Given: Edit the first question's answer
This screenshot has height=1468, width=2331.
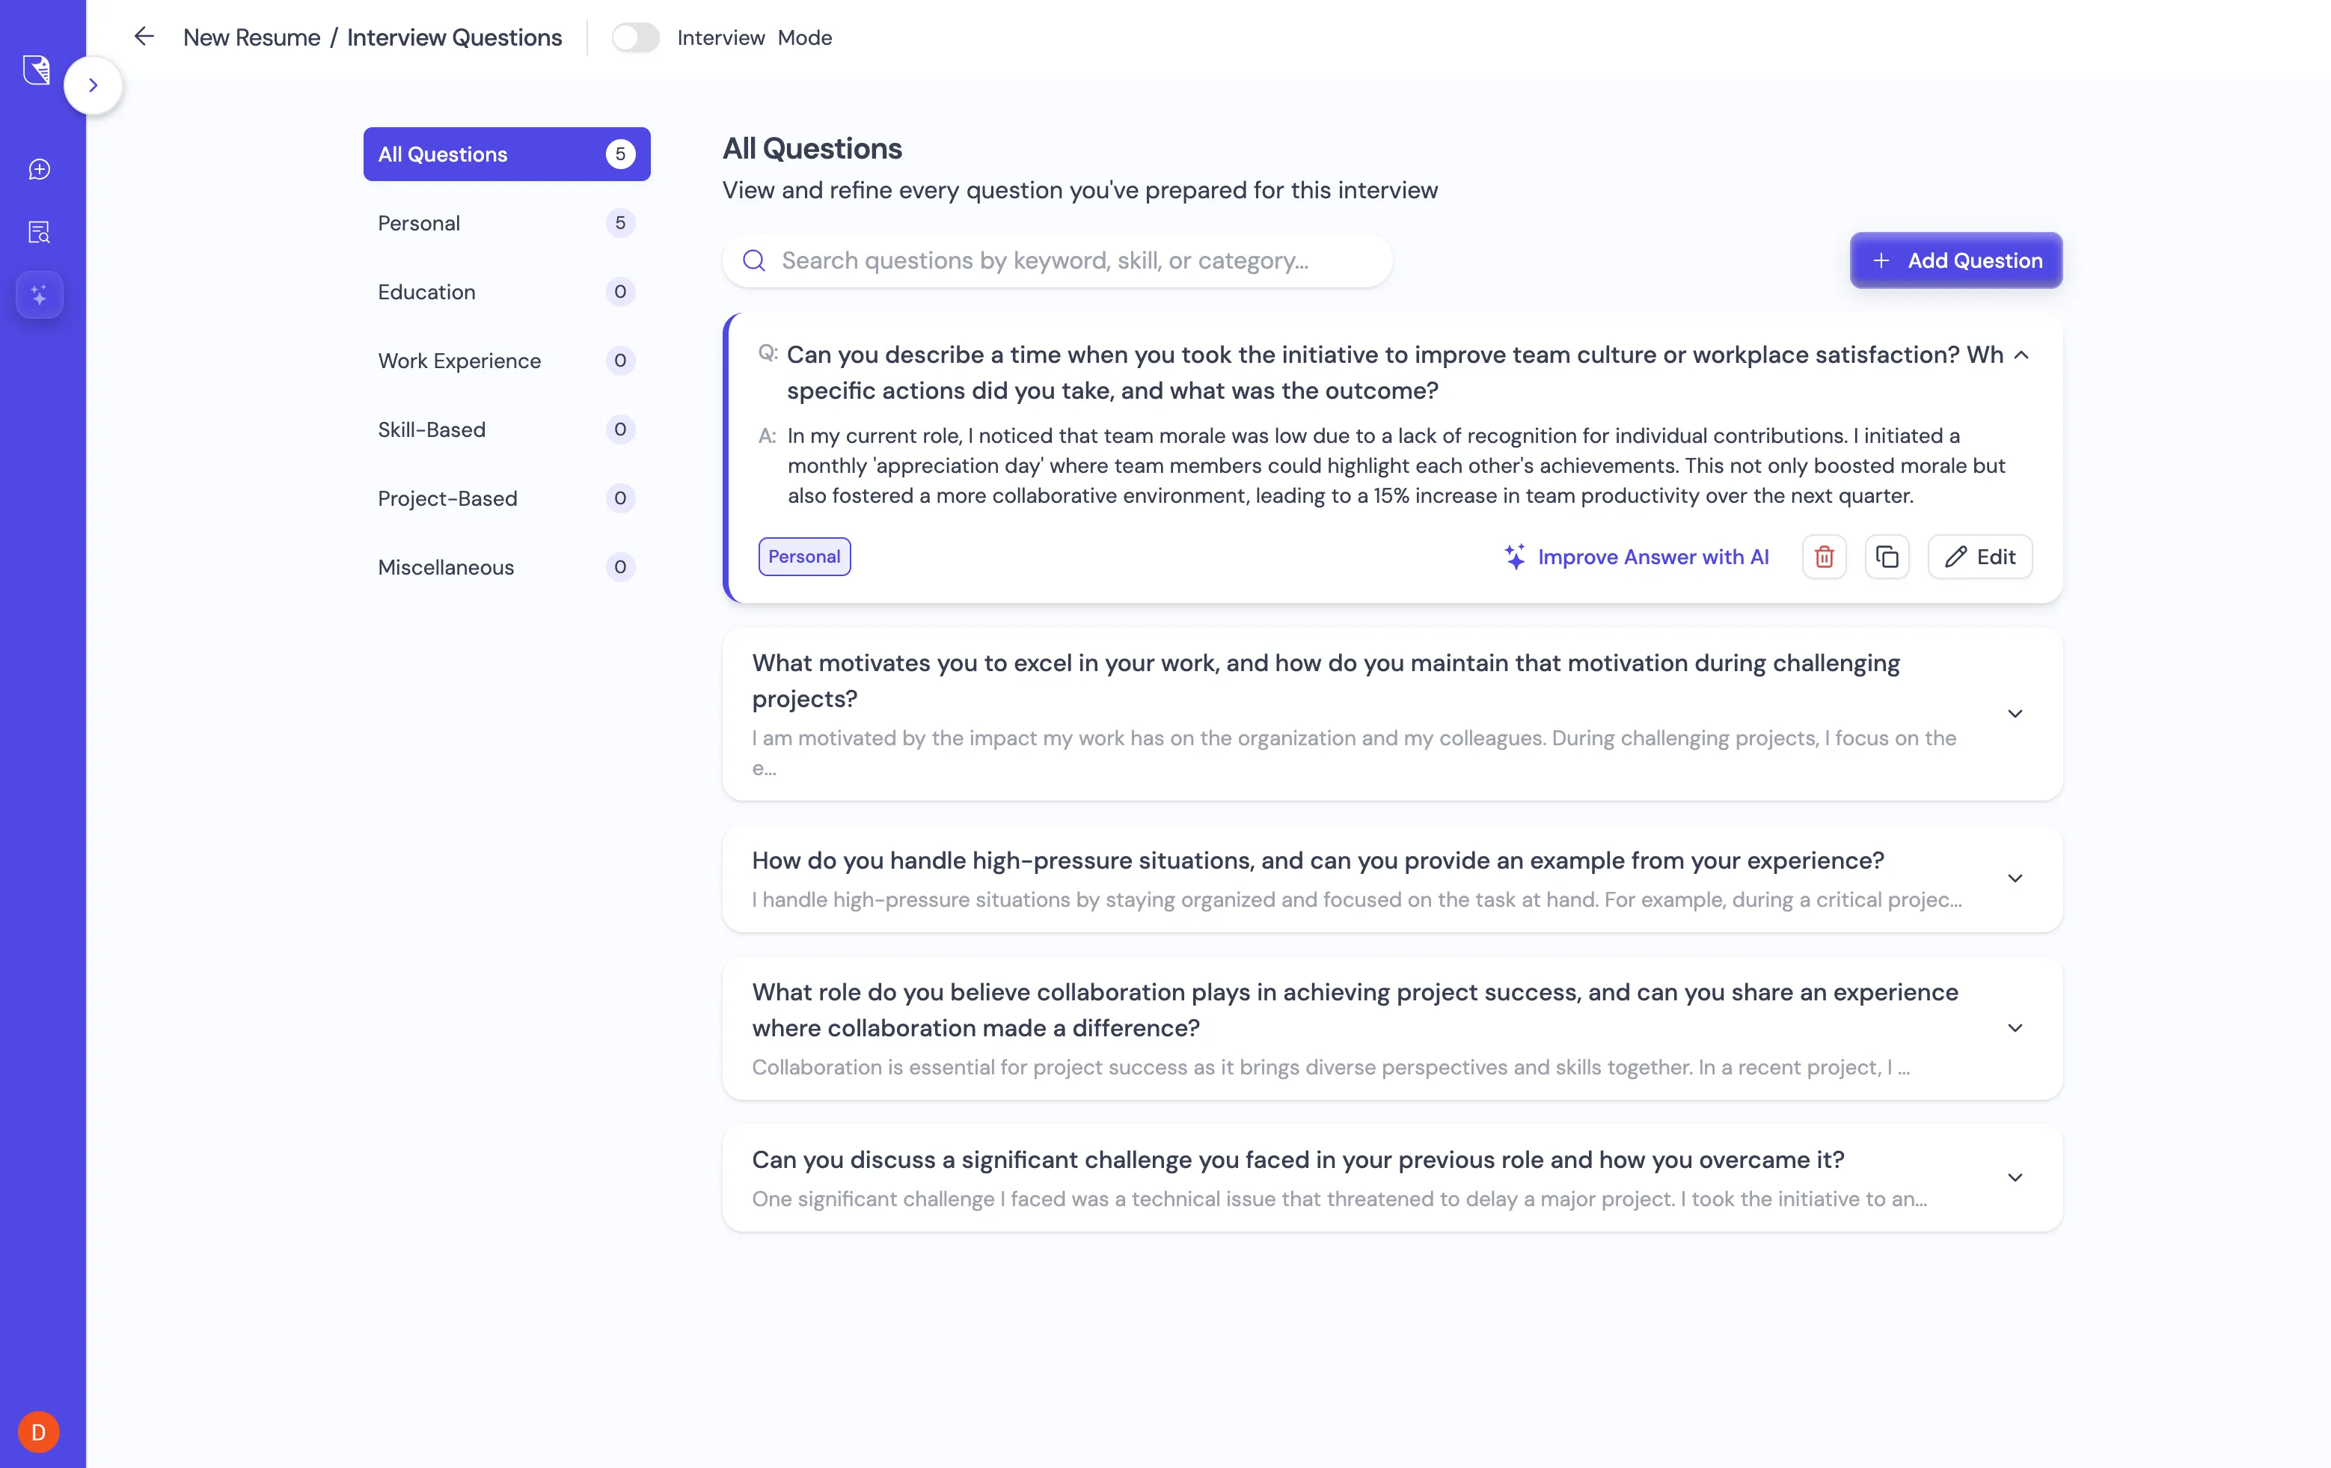Looking at the screenshot, I should pos(1979,557).
